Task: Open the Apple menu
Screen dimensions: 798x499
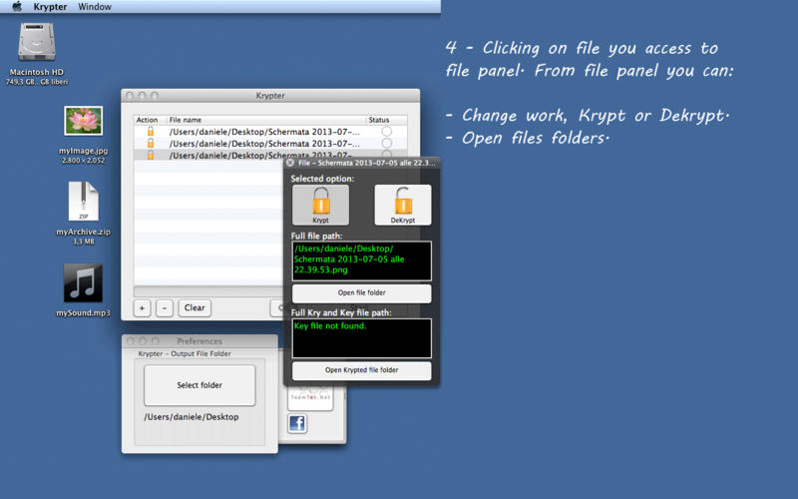Action: [x=17, y=7]
